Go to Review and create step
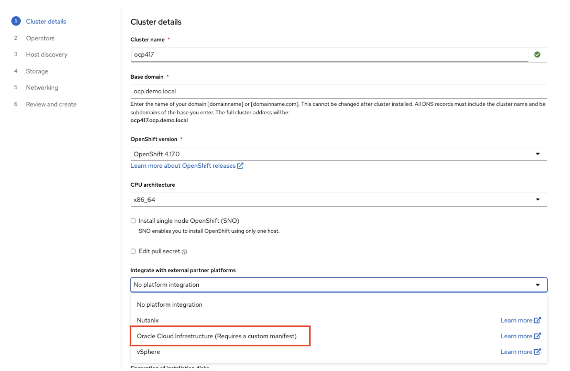 [x=51, y=104]
